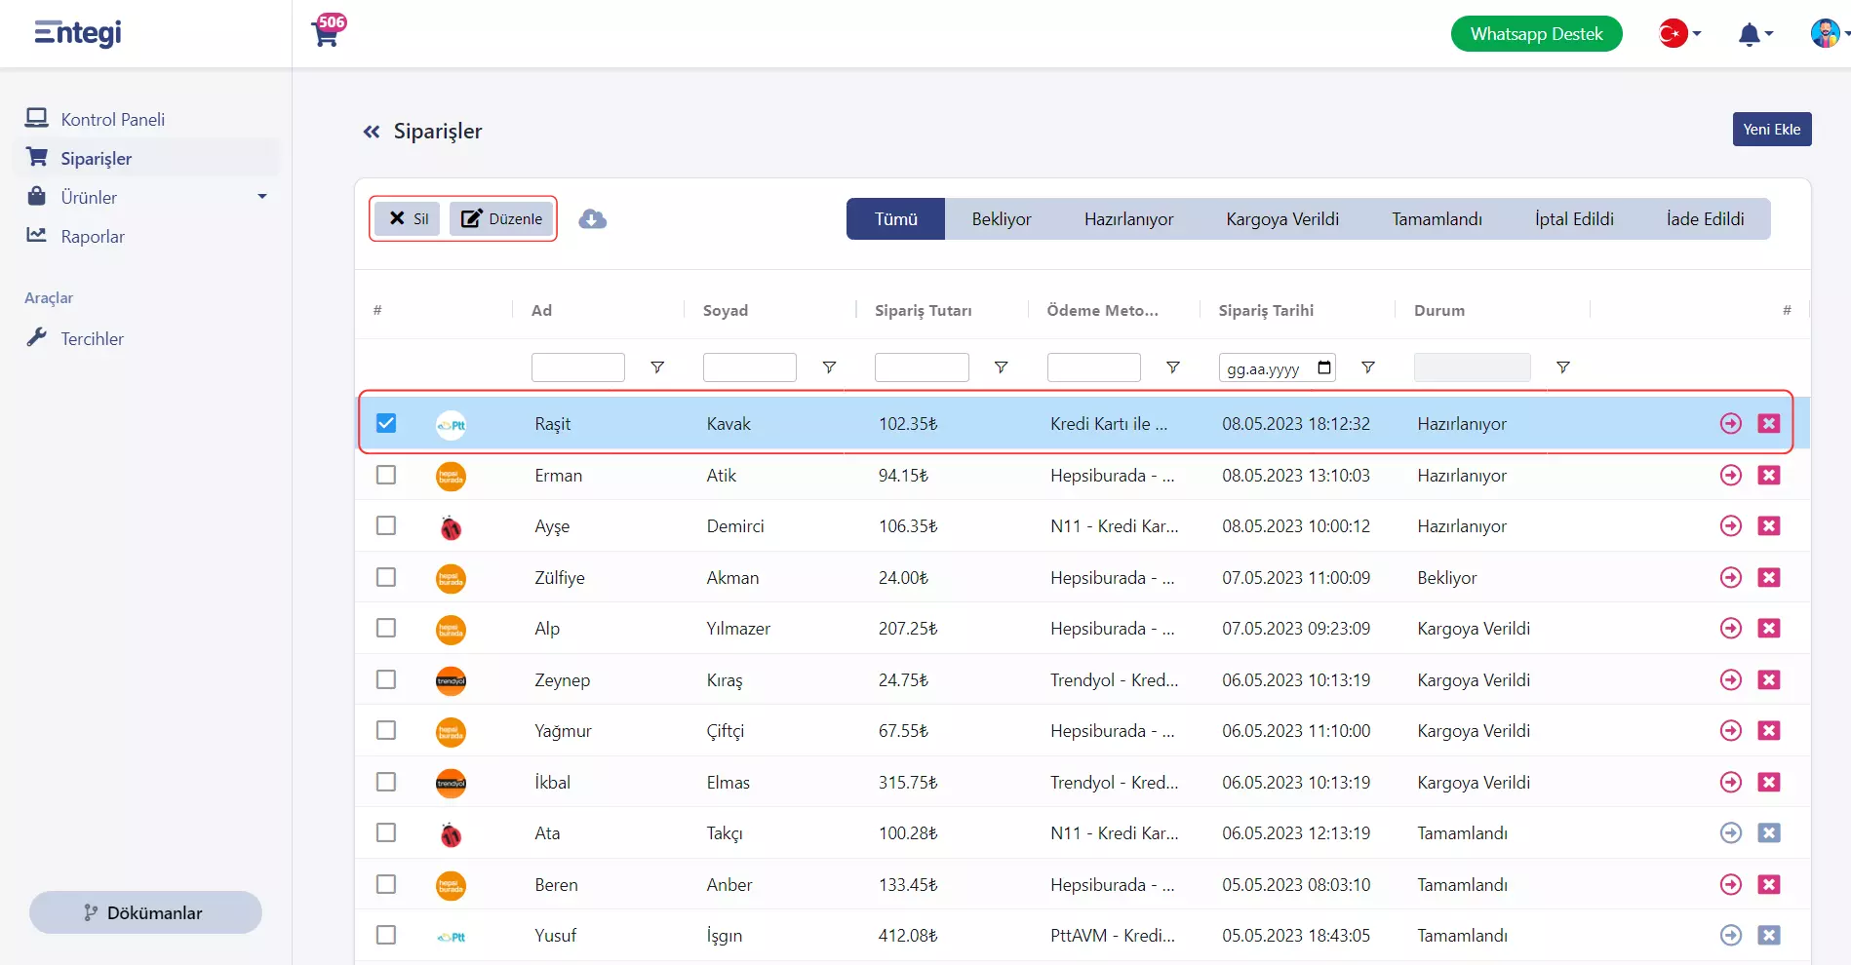This screenshot has height=965, width=1851.
Task: Go to Kontrol Paneli in sidebar
Action: pyautogui.click(x=112, y=119)
